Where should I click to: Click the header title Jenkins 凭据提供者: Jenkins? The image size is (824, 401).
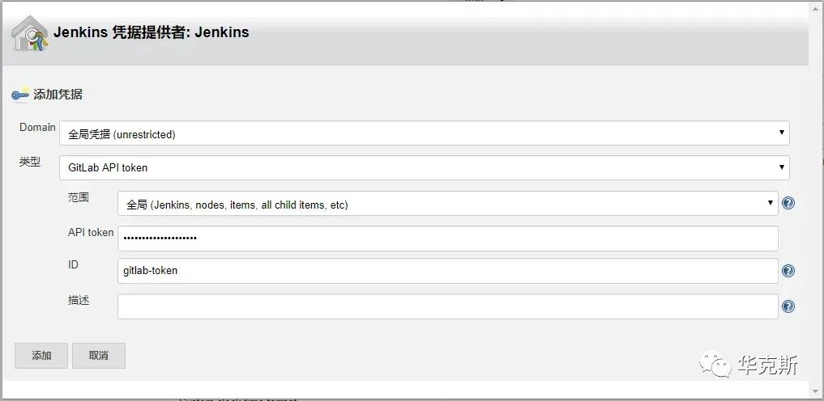(x=152, y=33)
